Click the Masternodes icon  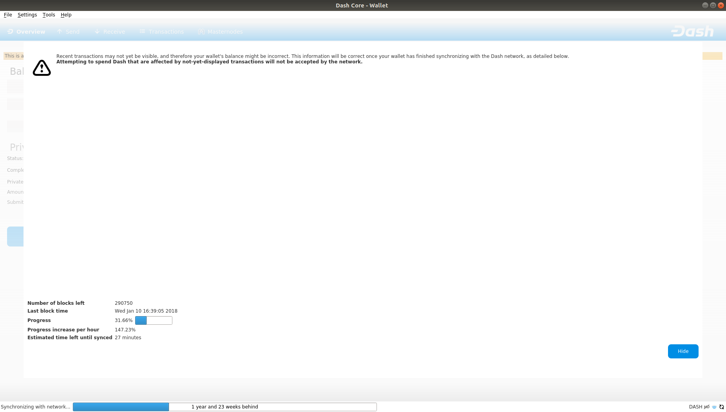pyautogui.click(x=201, y=31)
